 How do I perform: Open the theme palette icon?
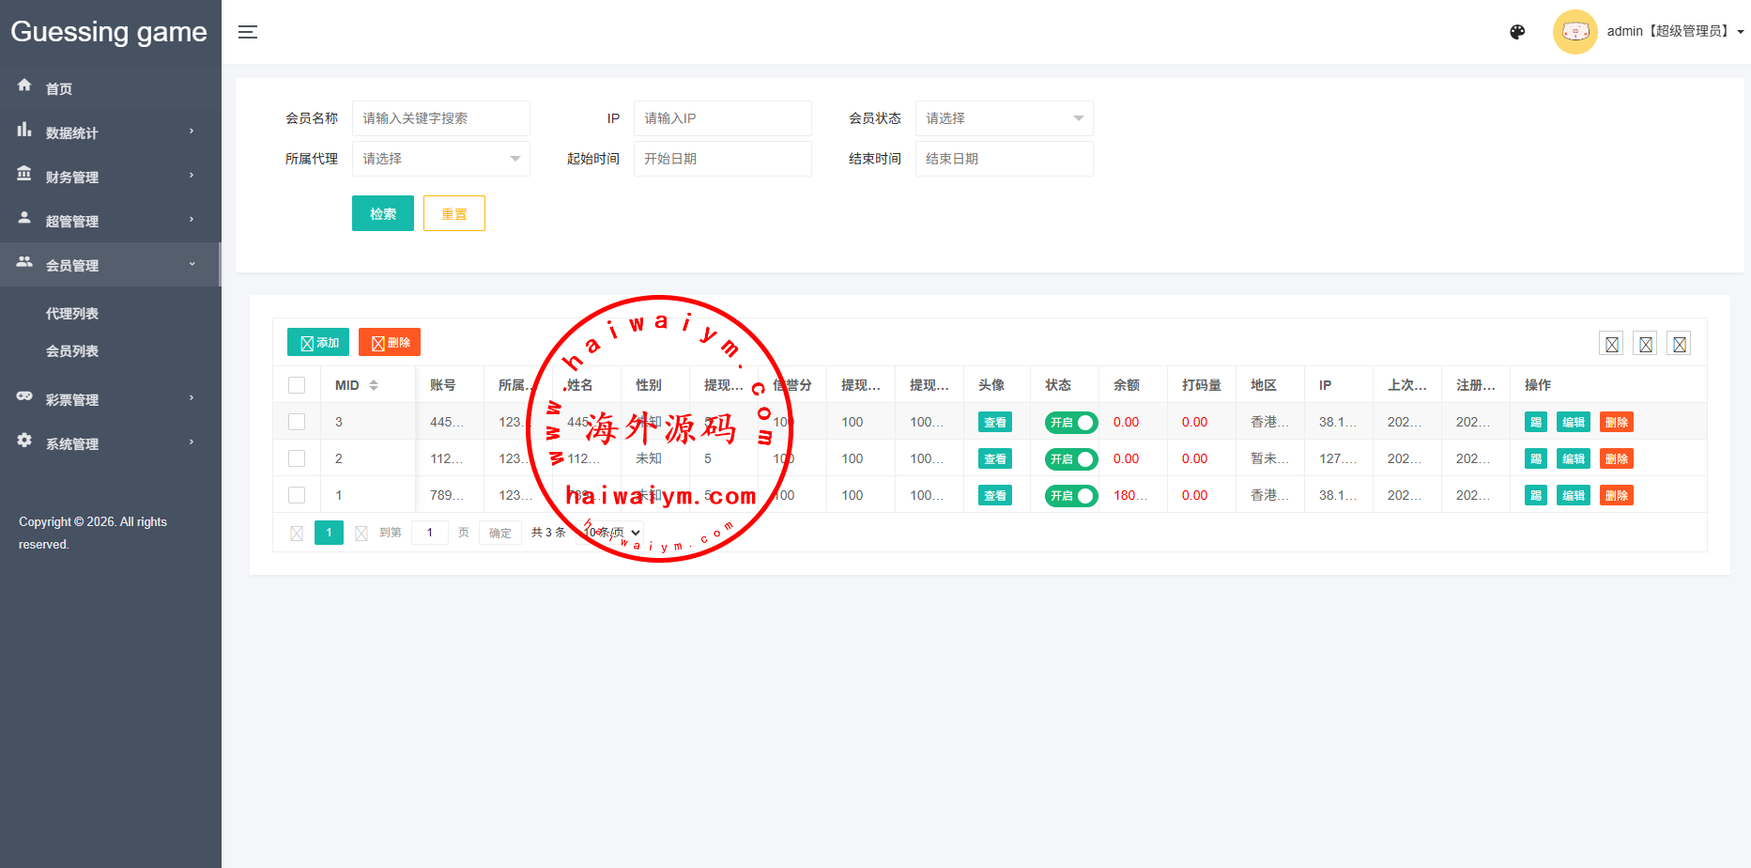(x=1517, y=32)
